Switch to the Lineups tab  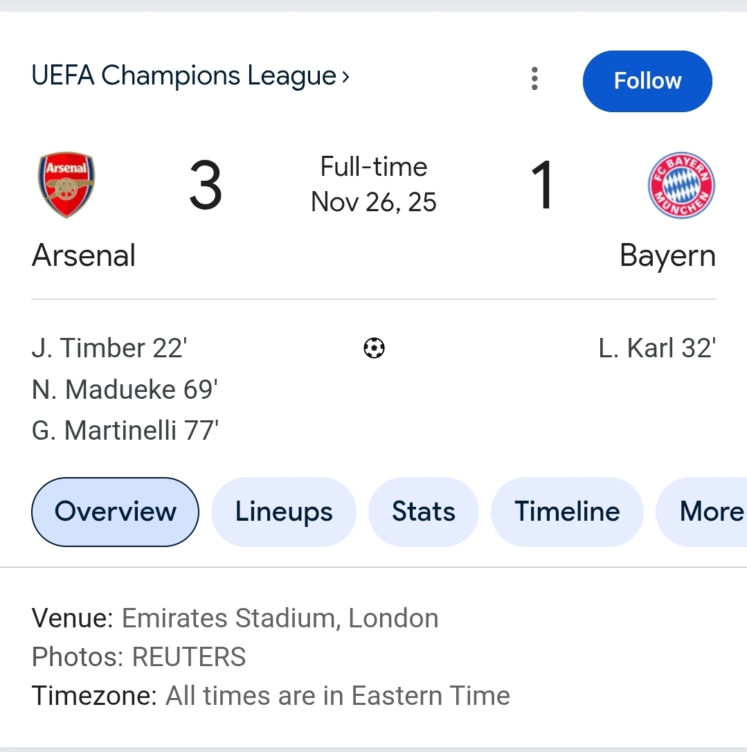click(x=284, y=512)
